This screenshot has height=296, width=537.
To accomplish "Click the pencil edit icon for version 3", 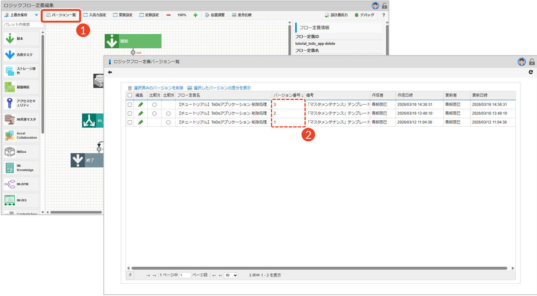I will [x=141, y=104].
